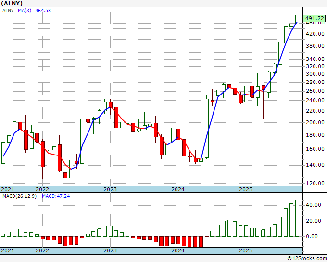The image size is (327, 262).
Task: Click the (ALNY) chart title
Action: point(12,3)
